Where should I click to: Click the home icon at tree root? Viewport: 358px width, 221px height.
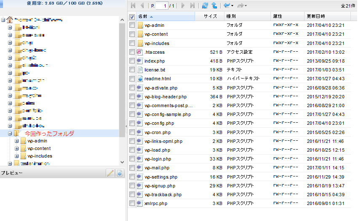pos(10,20)
